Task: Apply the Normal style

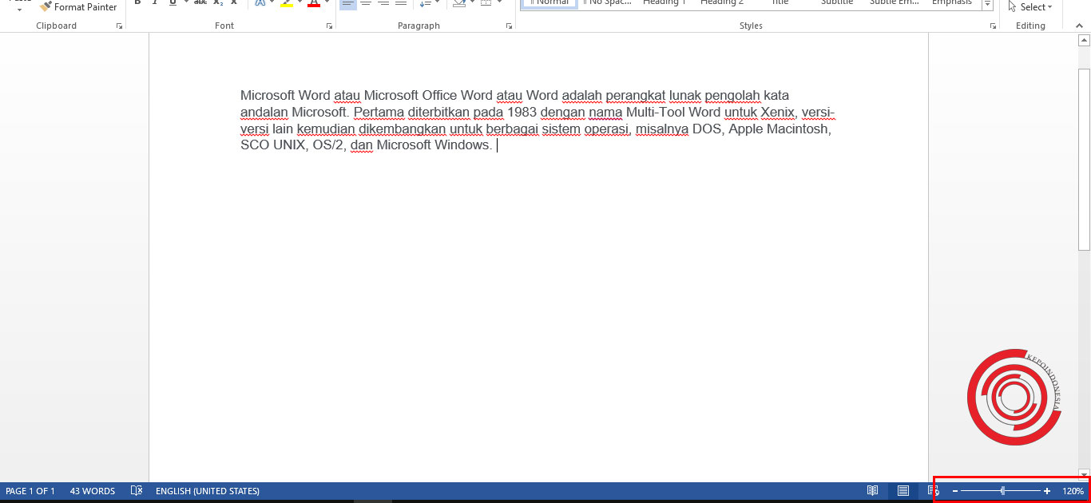Action: tap(549, 4)
